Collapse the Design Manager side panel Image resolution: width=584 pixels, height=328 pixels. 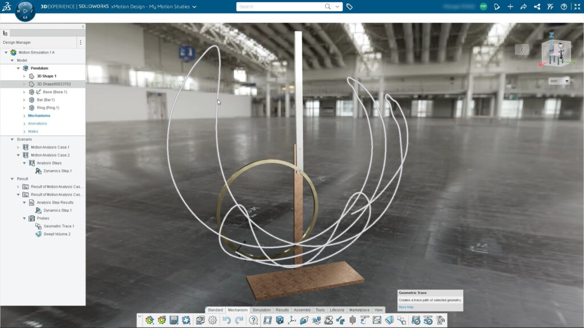(x=83, y=27)
